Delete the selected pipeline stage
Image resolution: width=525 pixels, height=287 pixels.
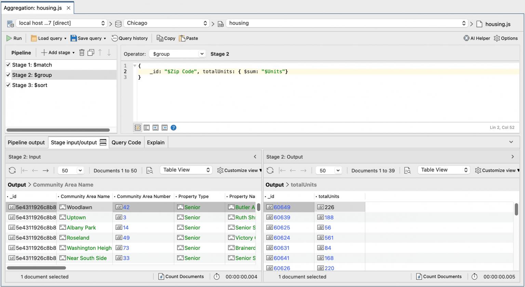coord(81,52)
